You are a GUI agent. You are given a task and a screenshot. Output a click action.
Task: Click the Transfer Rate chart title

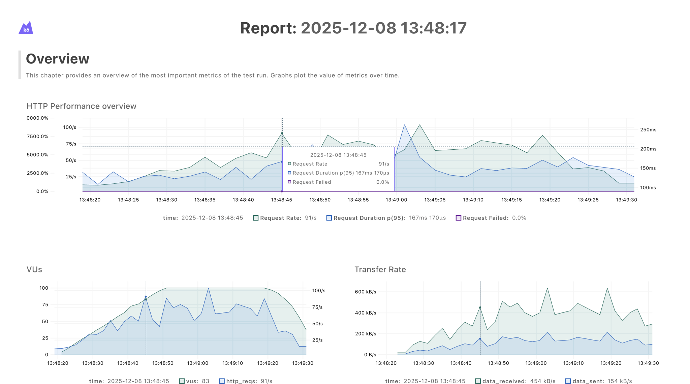380,269
